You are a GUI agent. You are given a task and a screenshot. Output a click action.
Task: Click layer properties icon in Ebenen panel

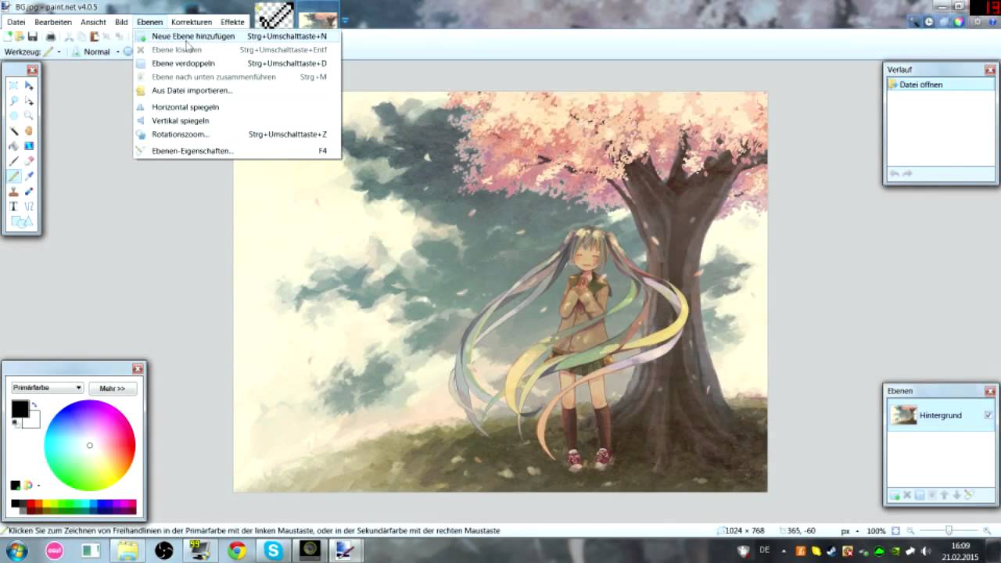click(968, 495)
